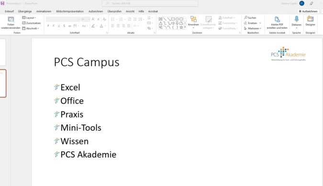Click the search box in title bar
Viewport: 323px width, 186px height.
(x=150, y=3)
